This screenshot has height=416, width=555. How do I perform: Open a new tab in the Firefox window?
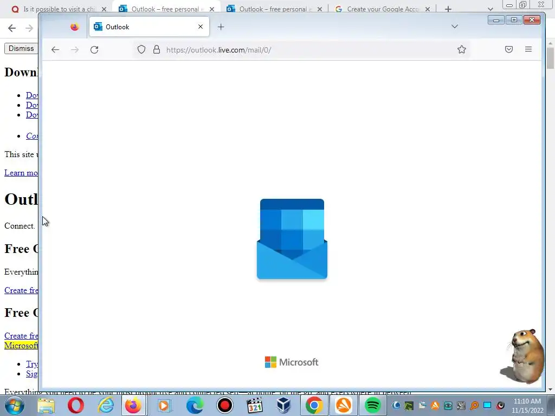pos(221,27)
